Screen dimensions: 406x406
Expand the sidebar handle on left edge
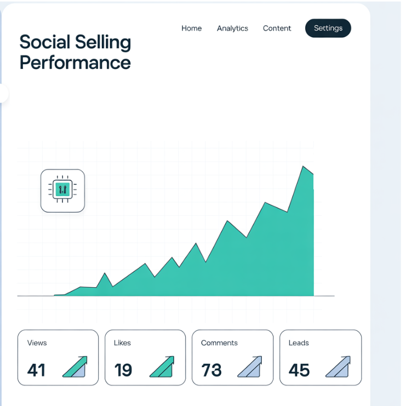click(x=4, y=93)
